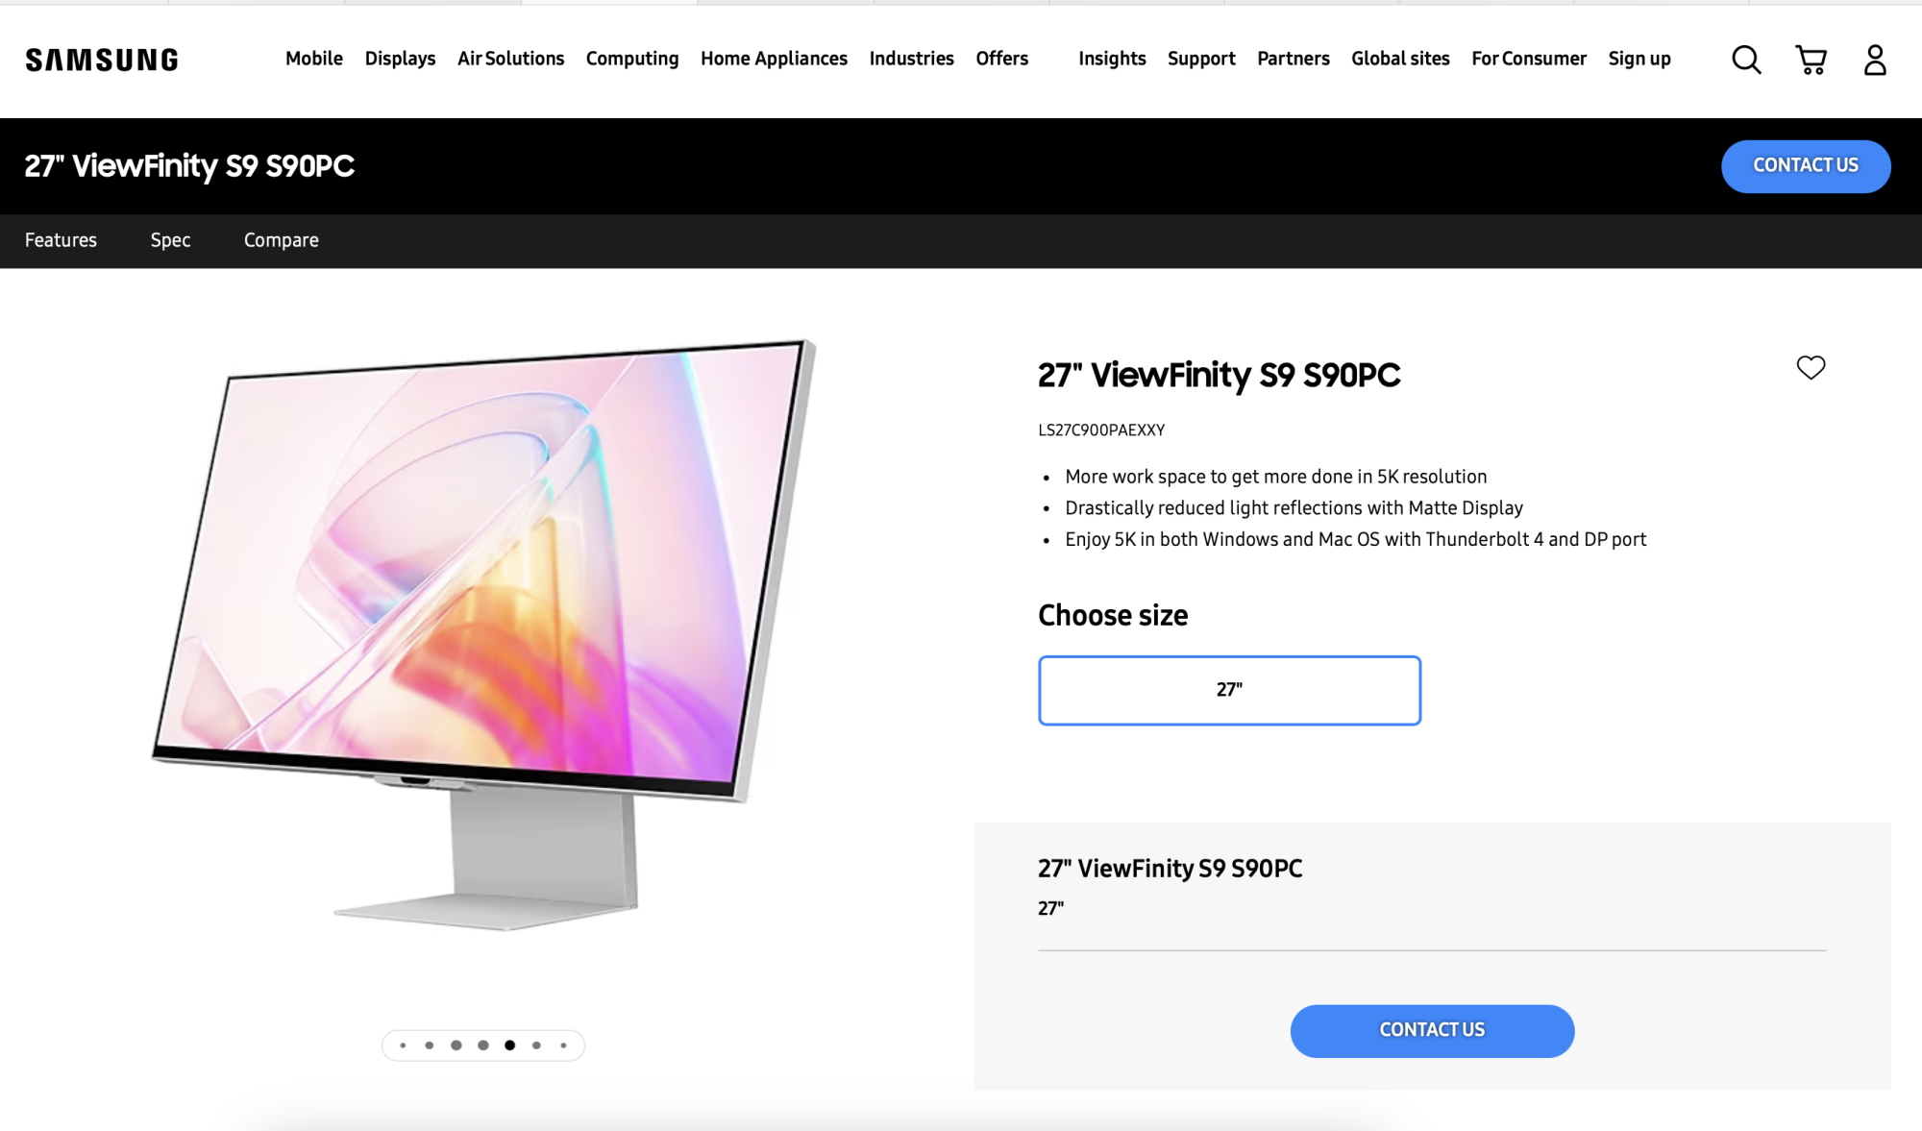Open the Sign up link

[x=1639, y=59]
